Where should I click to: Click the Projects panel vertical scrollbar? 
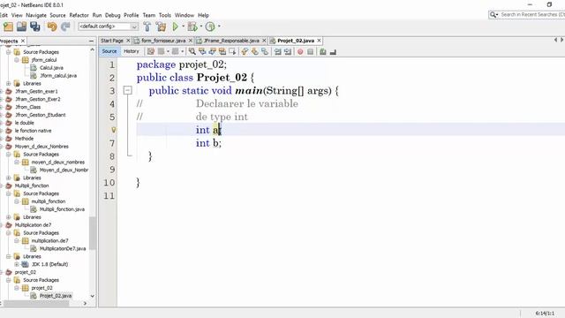click(92, 233)
